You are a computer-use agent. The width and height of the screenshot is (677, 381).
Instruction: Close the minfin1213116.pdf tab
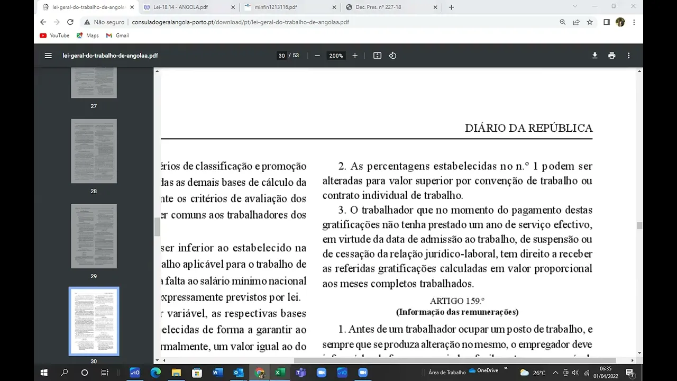pyautogui.click(x=334, y=7)
